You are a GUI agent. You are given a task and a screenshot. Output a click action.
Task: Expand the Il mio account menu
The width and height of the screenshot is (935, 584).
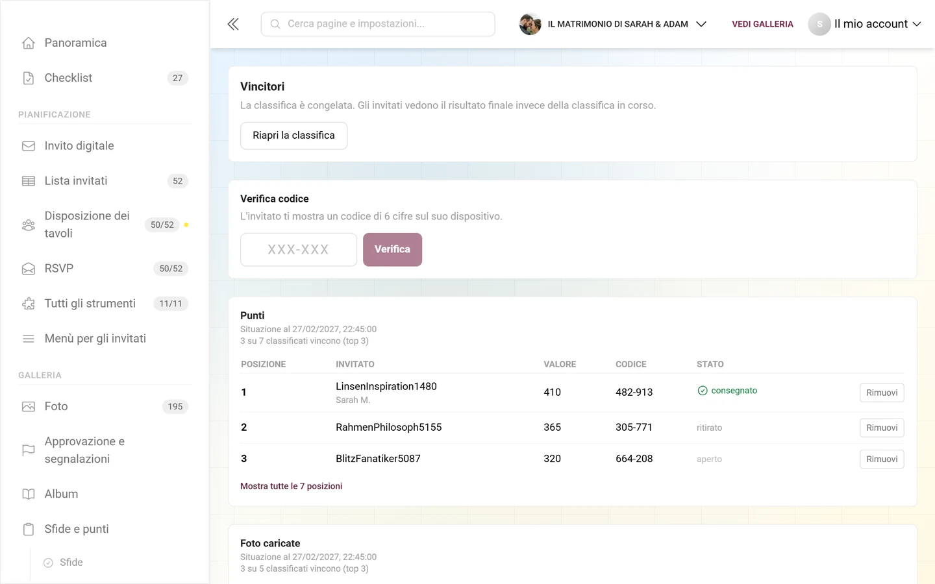(x=865, y=24)
